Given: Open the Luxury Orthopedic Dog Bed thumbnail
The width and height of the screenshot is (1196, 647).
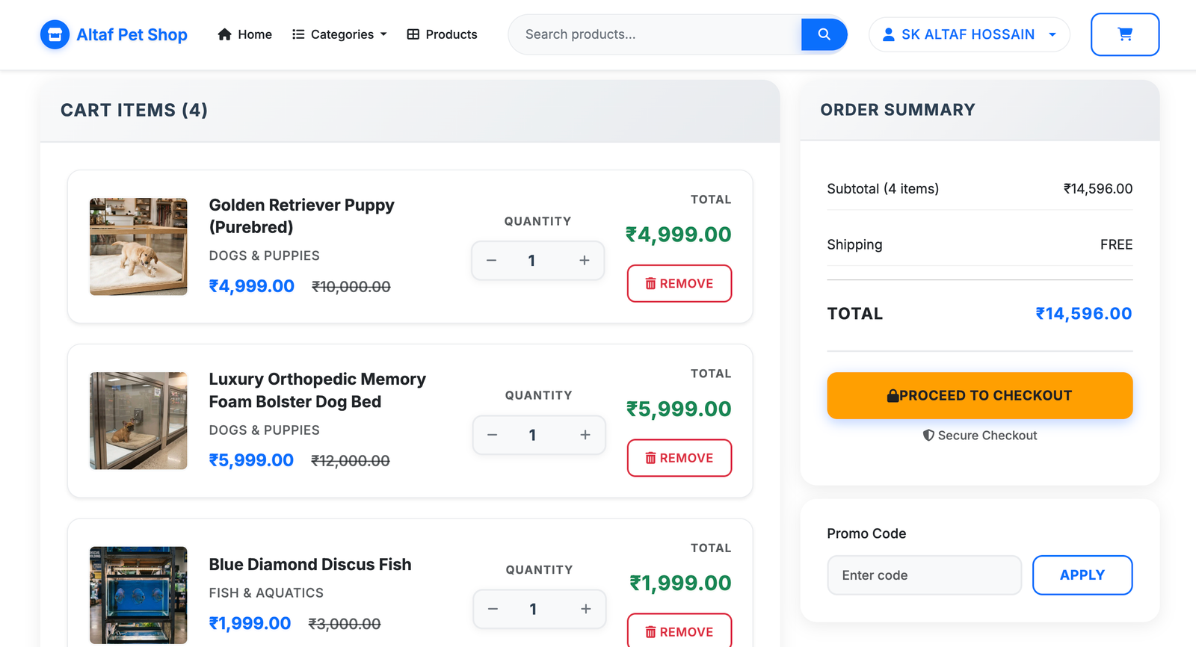Looking at the screenshot, I should 138,421.
